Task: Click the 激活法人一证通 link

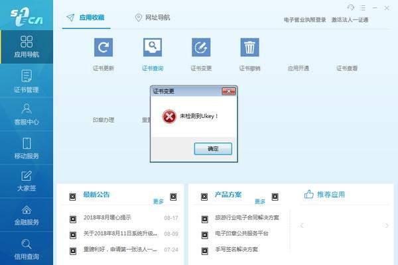Action: (x=350, y=20)
